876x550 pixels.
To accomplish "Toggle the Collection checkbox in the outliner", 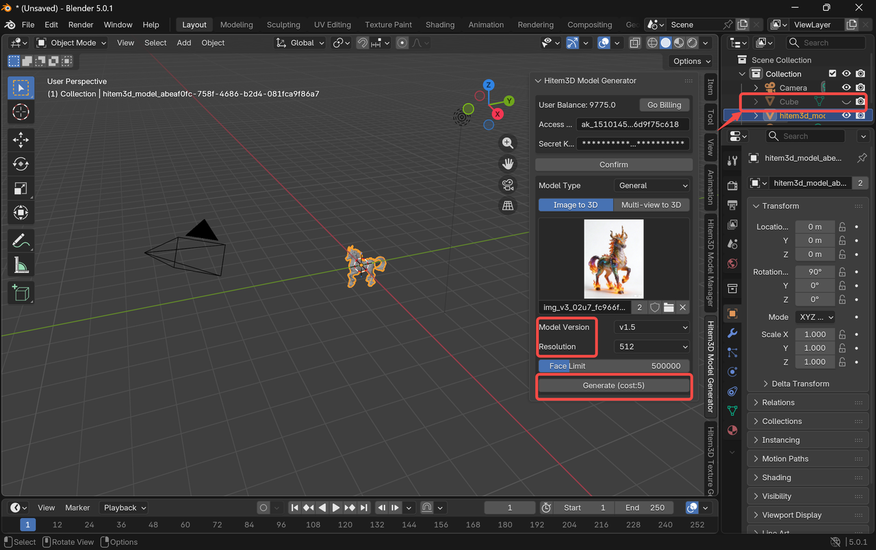I will [833, 73].
